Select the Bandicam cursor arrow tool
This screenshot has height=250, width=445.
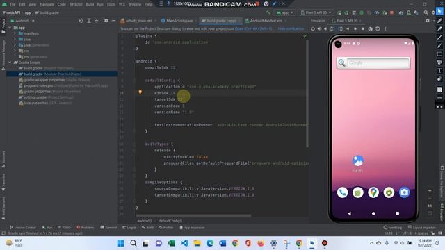(439, 11)
